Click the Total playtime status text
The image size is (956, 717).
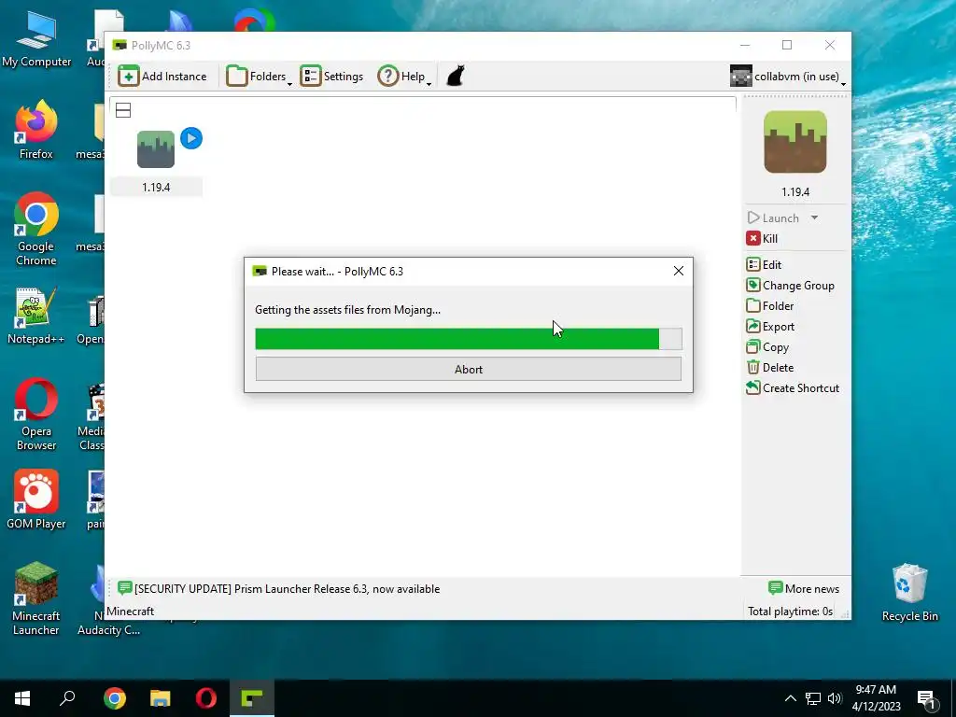pyautogui.click(x=790, y=611)
